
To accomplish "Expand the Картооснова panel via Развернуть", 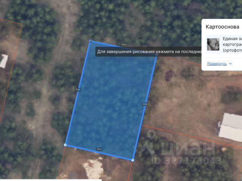I will coord(217,64).
